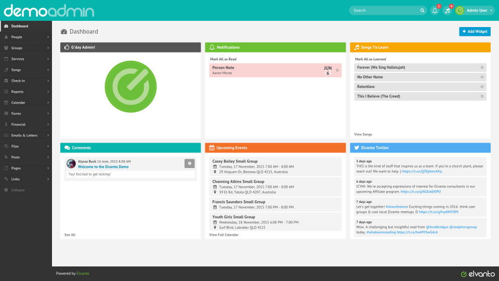
Task: Click the Posts feed icon in sidebar
Action: coord(6,157)
